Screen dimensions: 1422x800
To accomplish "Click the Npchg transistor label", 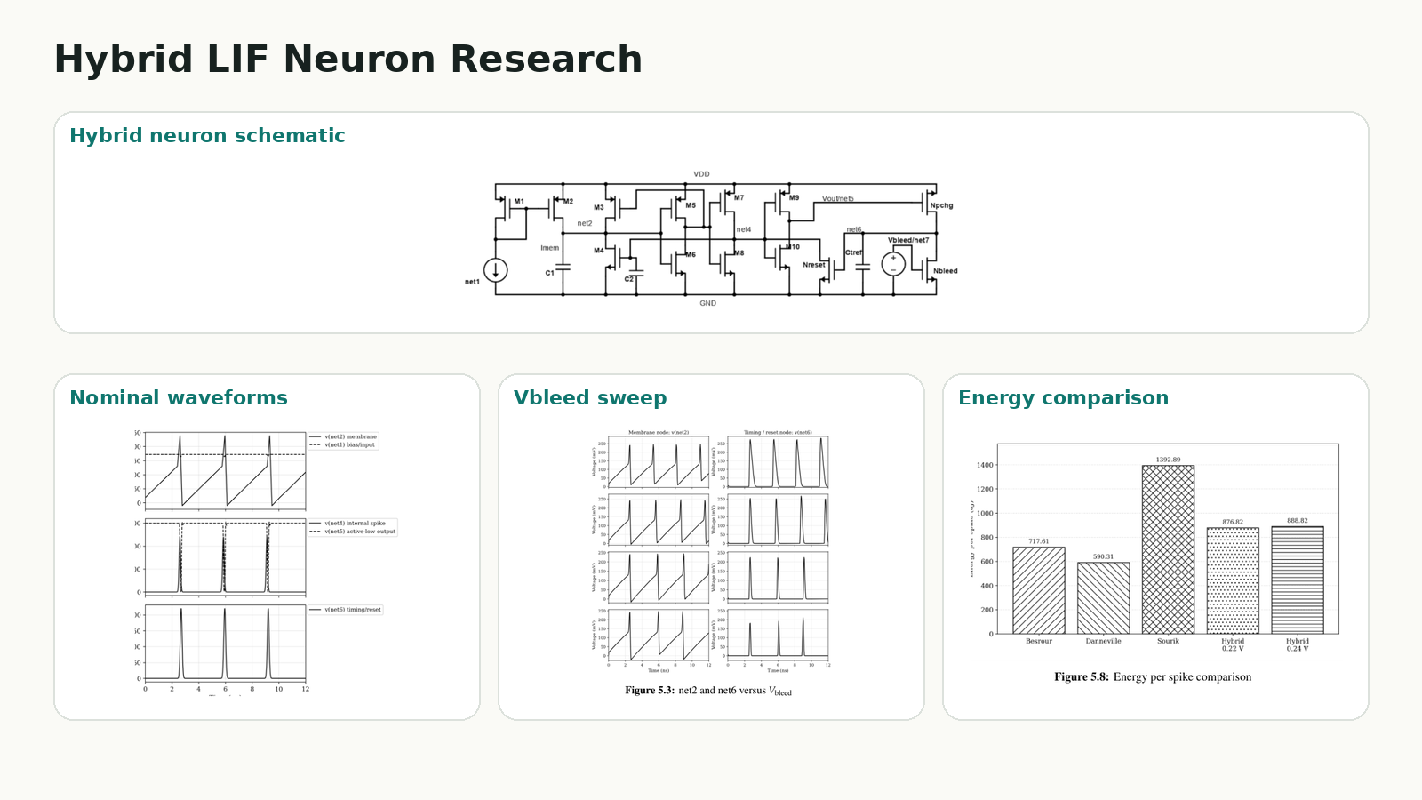I will 941,205.
